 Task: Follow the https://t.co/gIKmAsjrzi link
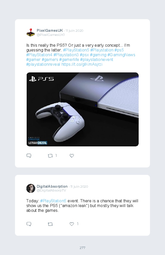pos(82,64)
